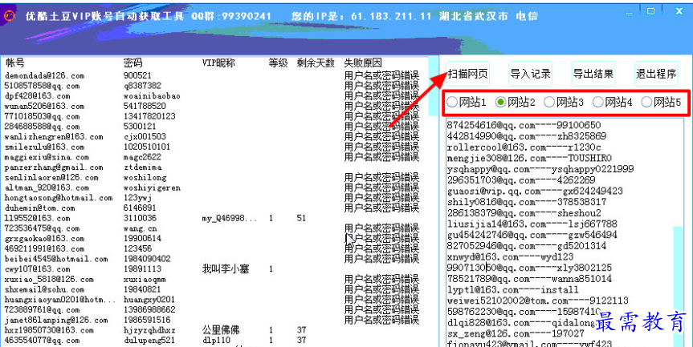Click the 公里佛佛 VIP nickname cell

tap(221, 330)
